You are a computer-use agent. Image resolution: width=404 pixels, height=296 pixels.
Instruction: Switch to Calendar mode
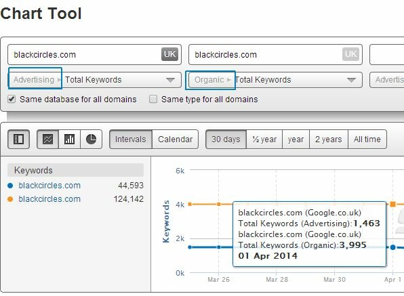[x=175, y=140]
